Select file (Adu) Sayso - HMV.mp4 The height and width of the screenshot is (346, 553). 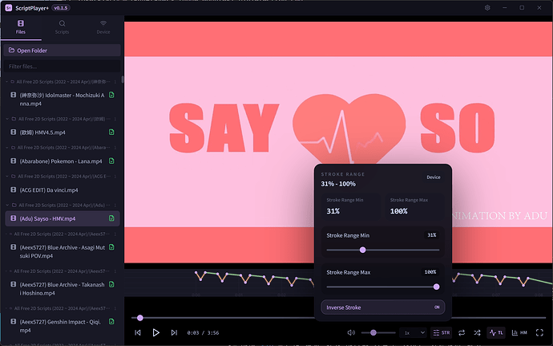coord(62,218)
